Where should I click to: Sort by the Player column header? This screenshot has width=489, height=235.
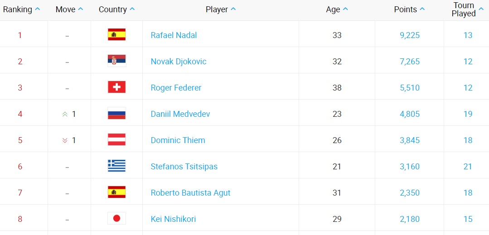[220, 10]
